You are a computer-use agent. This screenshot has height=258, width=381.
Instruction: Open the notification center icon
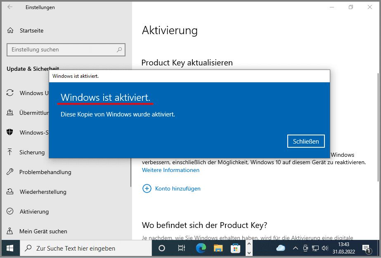[x=366, y=248]
